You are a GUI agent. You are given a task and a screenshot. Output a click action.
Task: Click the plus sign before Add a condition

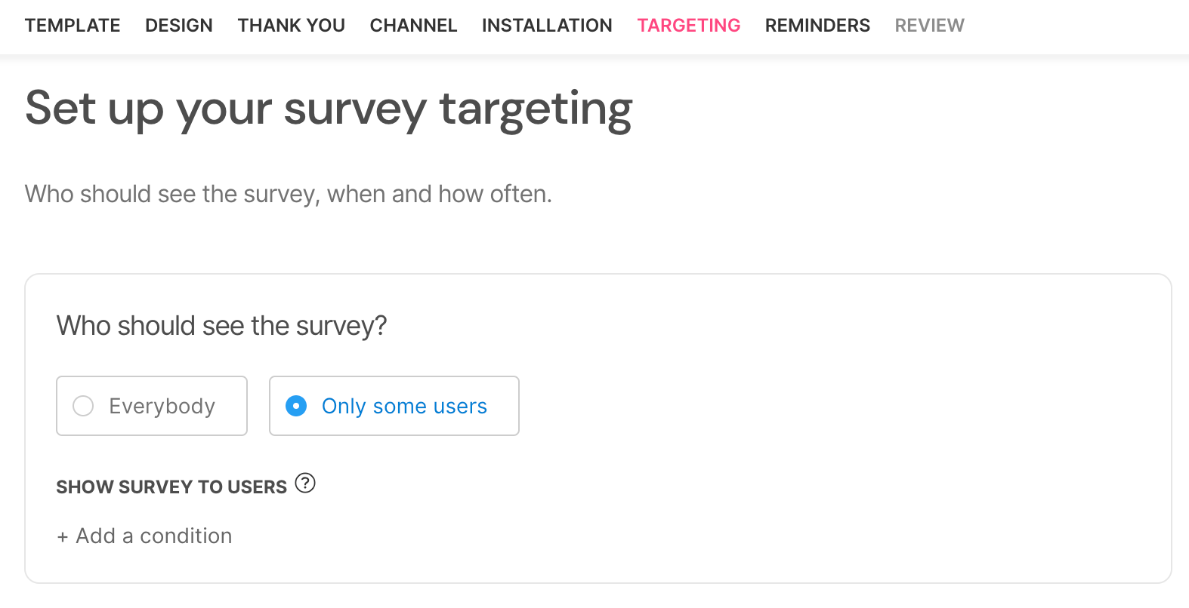(63, 536)
